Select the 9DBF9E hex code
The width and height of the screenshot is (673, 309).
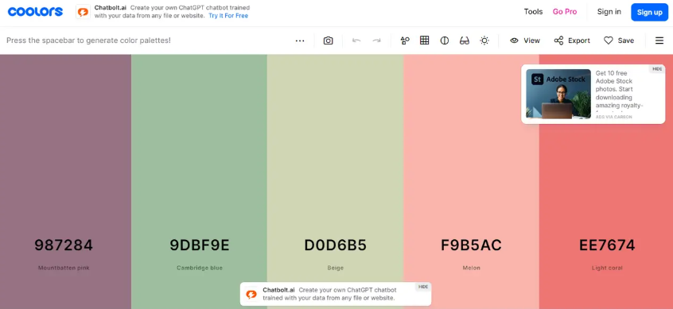[200, 245]
